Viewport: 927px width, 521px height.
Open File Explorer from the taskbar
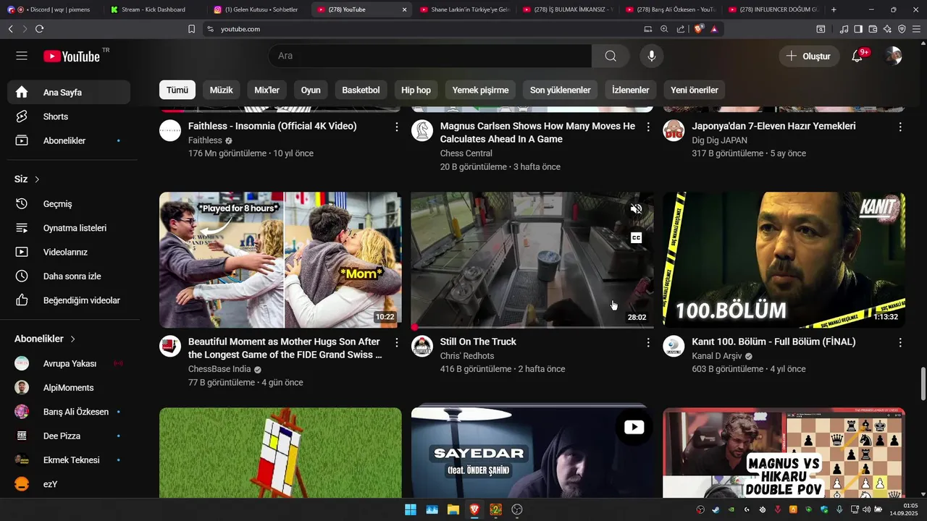(453, 509)
